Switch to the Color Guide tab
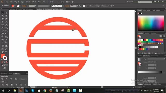 (147, 10)
